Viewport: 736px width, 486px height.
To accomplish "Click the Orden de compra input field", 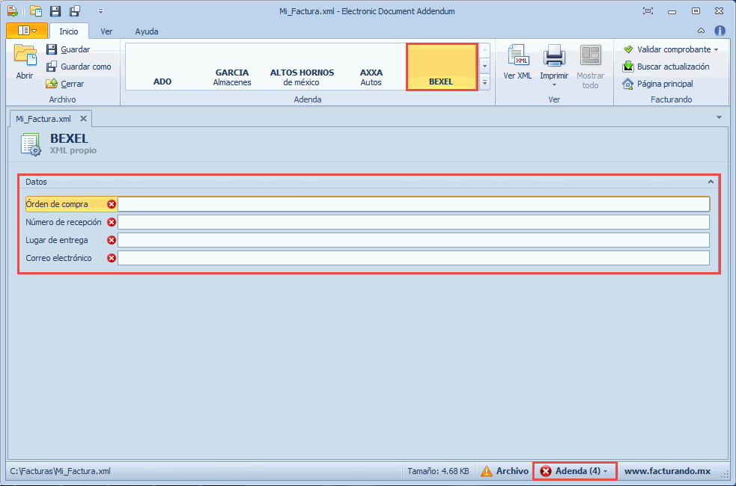I will (413, 204).
